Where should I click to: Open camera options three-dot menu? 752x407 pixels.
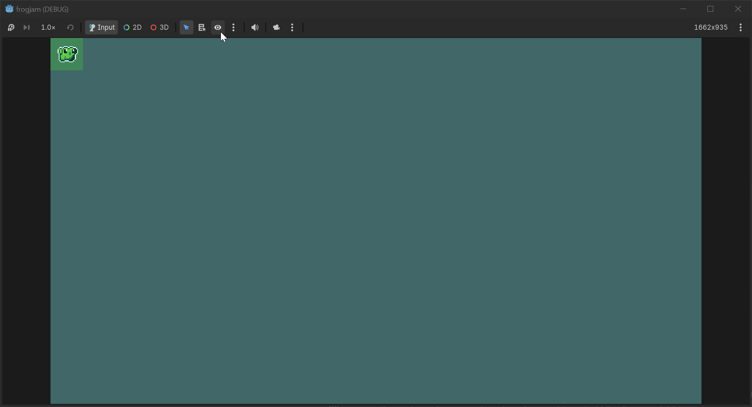pyautogui.click(x=293, y=27)
